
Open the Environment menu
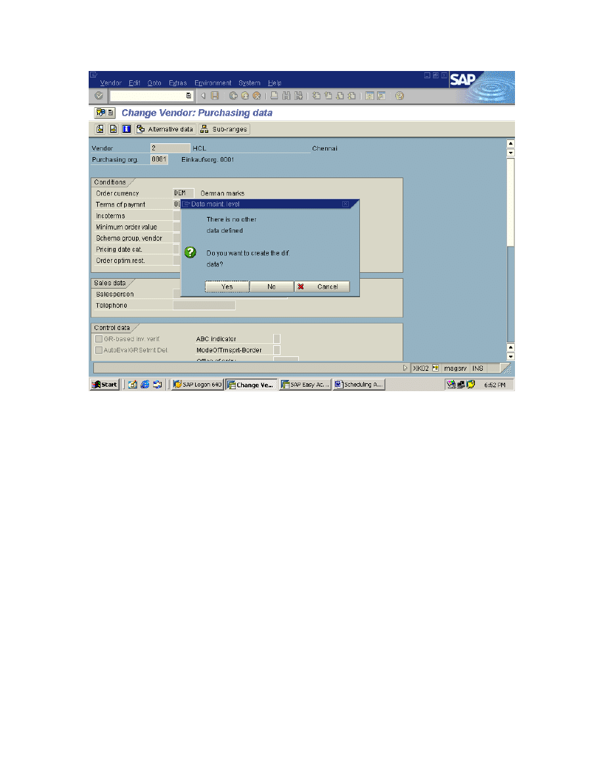pos(213,83)
